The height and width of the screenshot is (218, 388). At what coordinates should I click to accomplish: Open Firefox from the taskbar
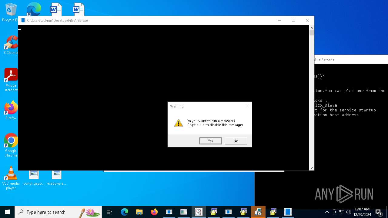[154, 212]
